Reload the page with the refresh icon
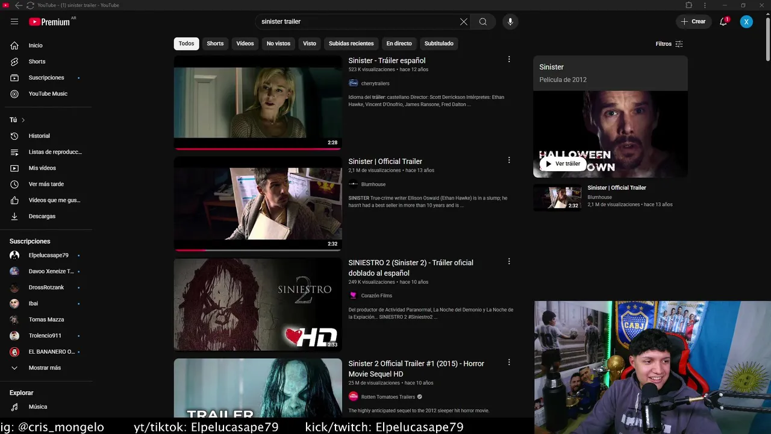Screen dimensions: 771x434 [30, 5]
